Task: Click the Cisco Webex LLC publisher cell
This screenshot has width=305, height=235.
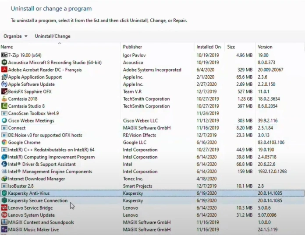Action: pyautogui.click(x=140, y=121)
